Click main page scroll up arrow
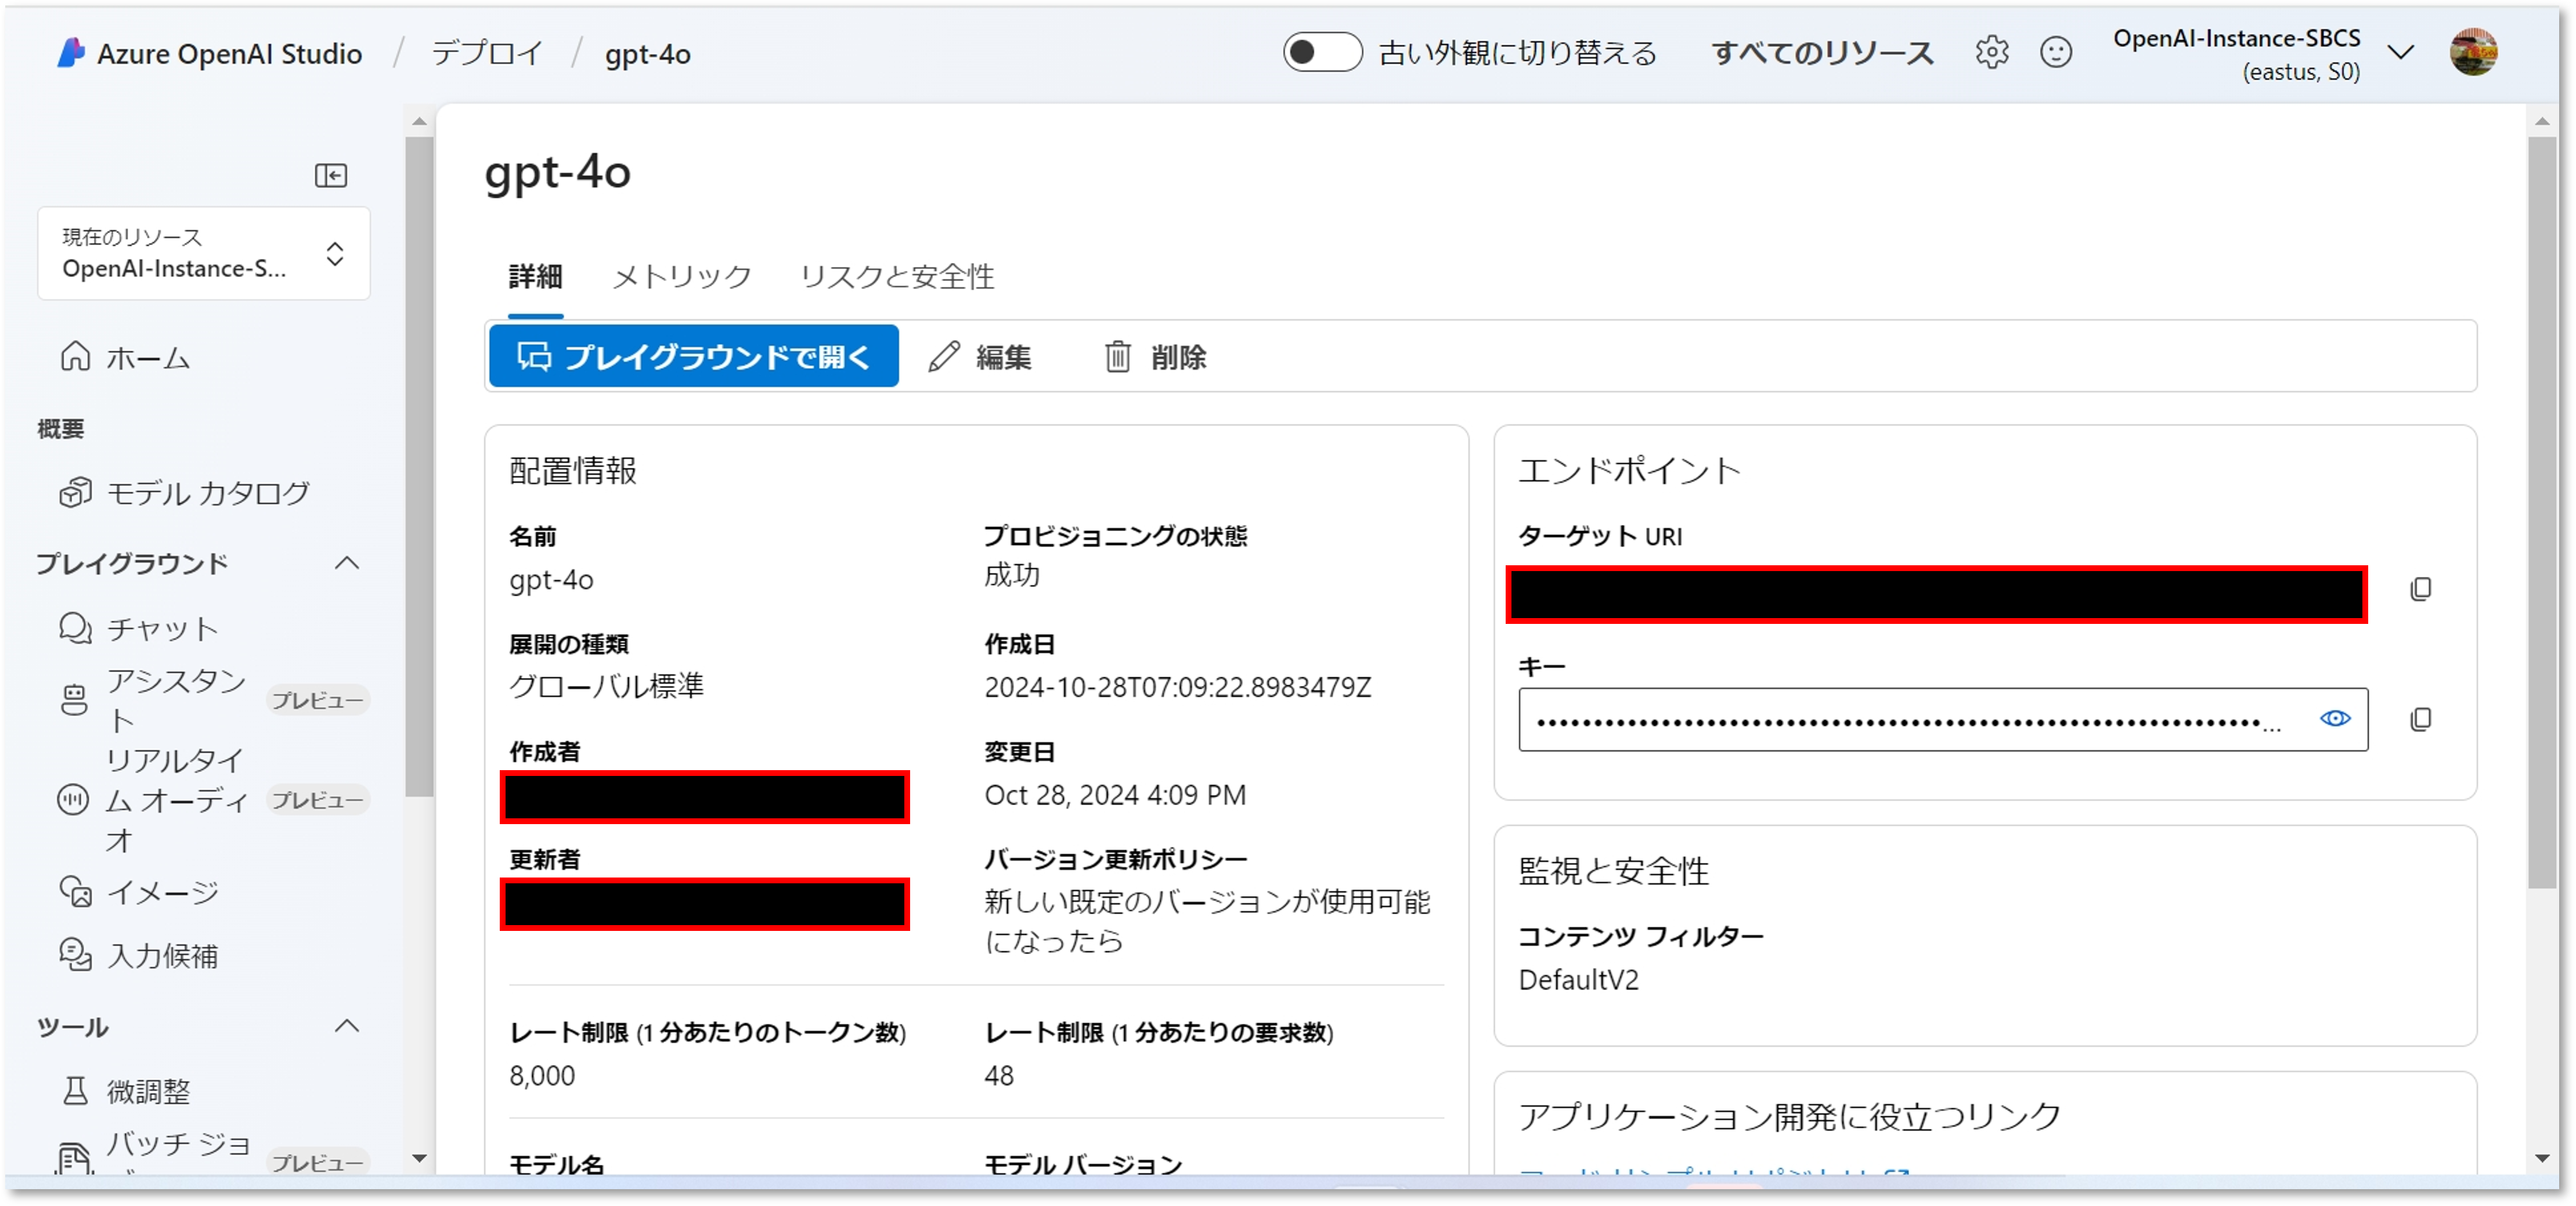 pos(2541,121)
